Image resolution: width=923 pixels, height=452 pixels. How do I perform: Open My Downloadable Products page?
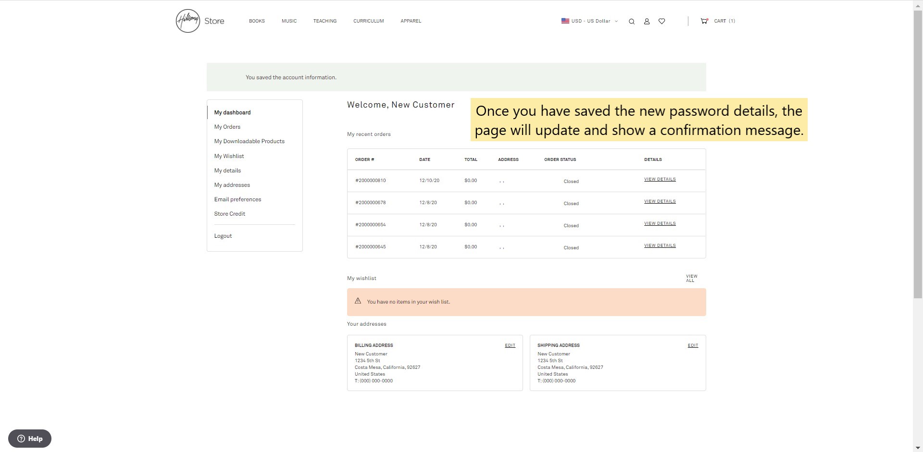coord(249,141)
